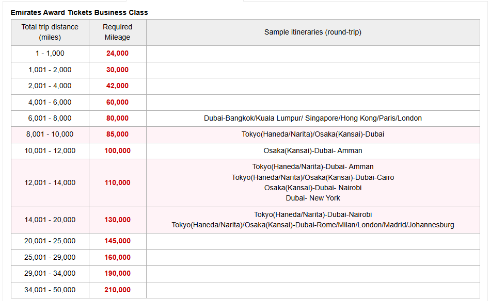Select the 210,000 mileage value

pos(118,290)
